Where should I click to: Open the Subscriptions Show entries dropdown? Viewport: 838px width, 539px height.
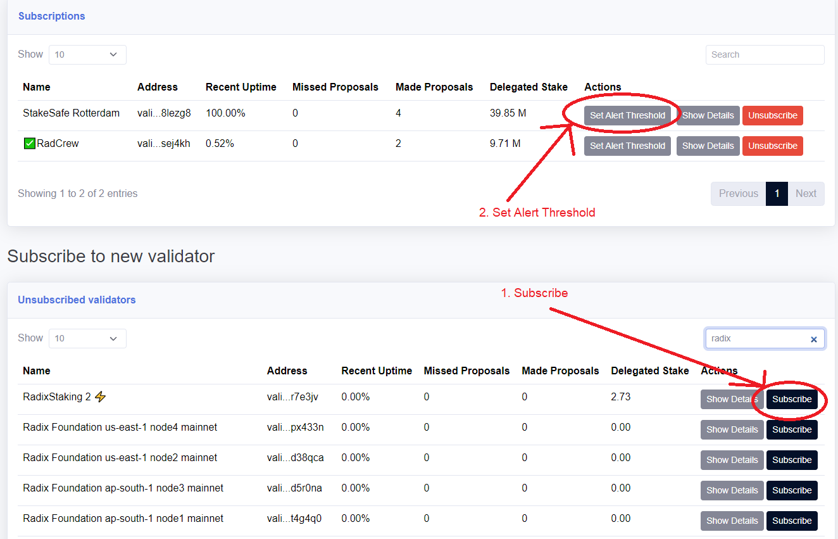pos(87,54)
